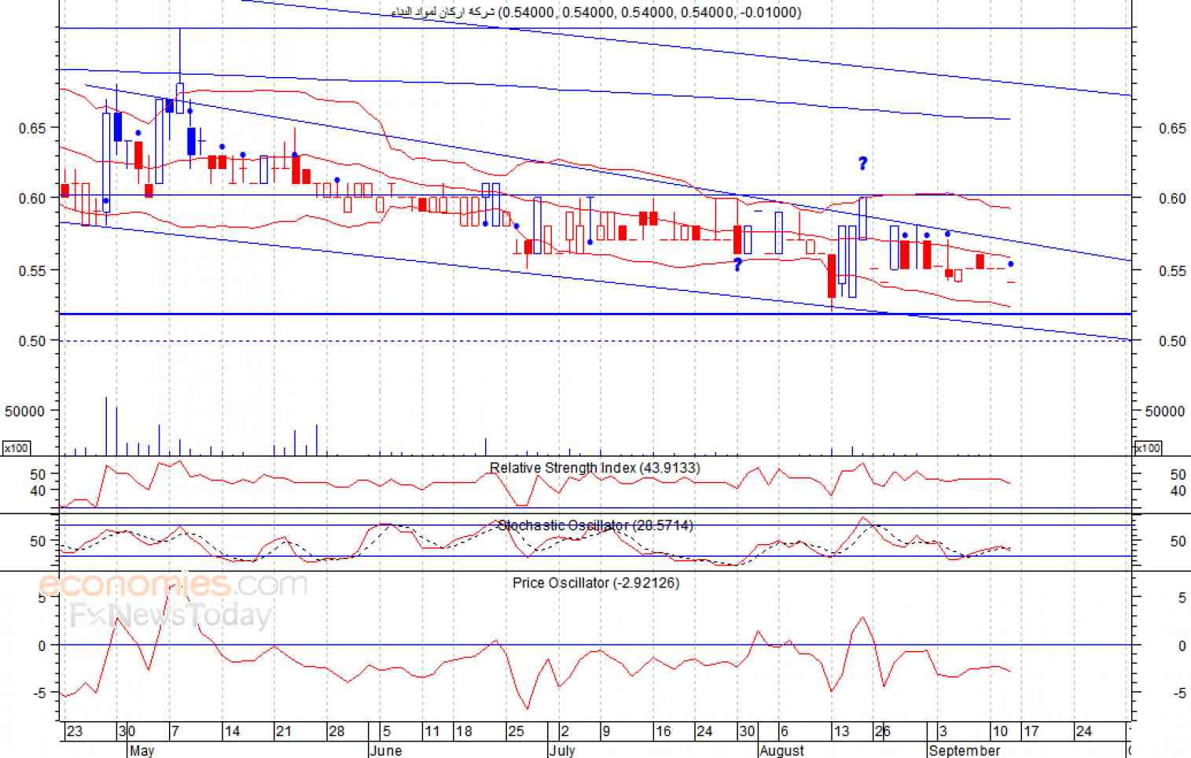The image size is (1191, 758).
Task: Select the date label 16 on the time axis
Action: click(664, 731)
